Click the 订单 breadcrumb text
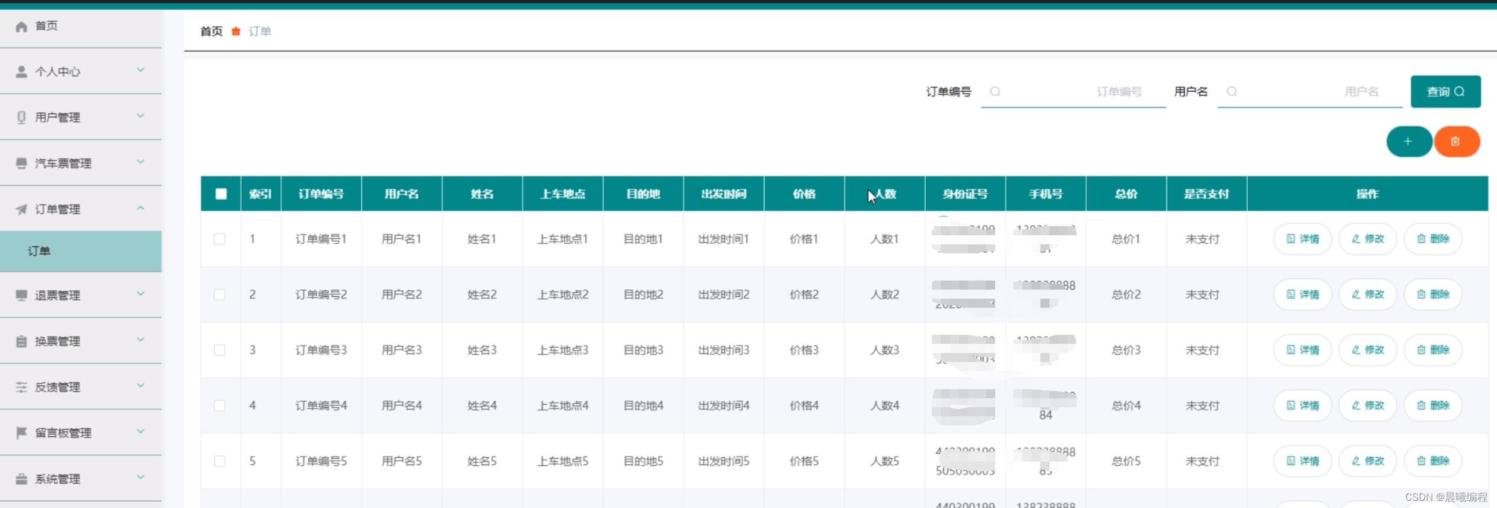 [x=260, y=31]
